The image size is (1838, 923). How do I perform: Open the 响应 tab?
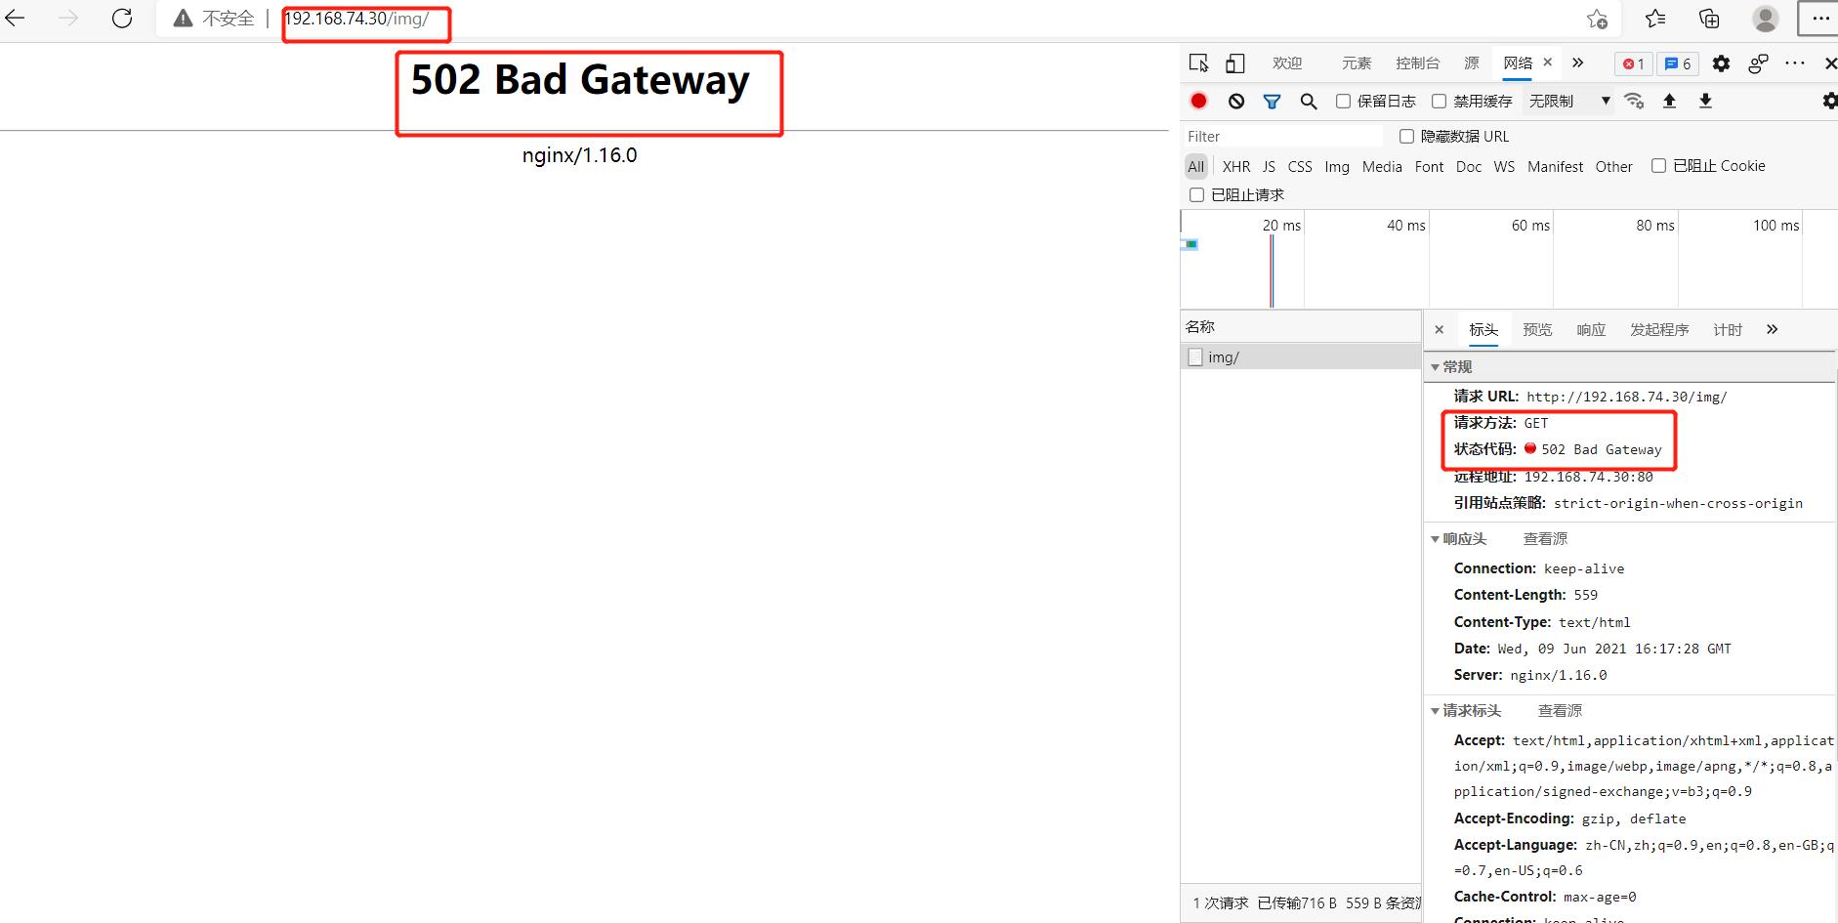[1591, 330]
